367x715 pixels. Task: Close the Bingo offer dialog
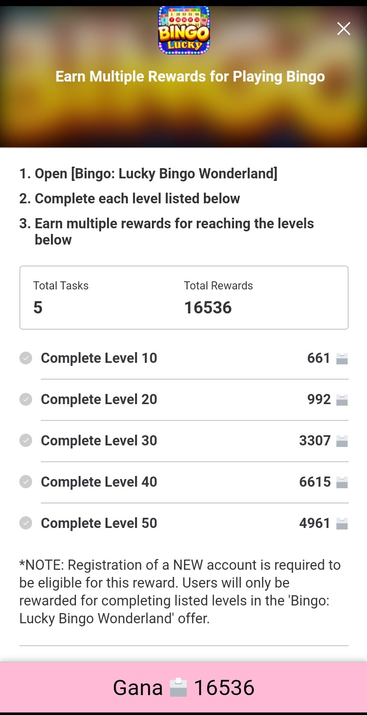[x=344, y=29]
